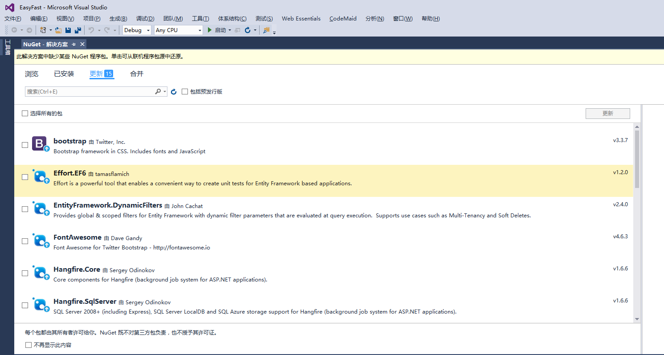
Task: Open the 调试(D) menu
Action: coord(145,19)
